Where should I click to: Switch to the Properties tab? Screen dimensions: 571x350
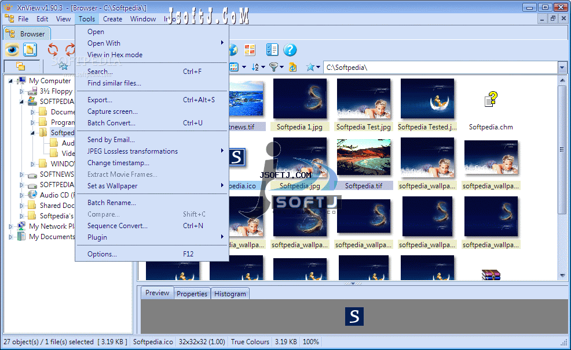click(192, 294)
